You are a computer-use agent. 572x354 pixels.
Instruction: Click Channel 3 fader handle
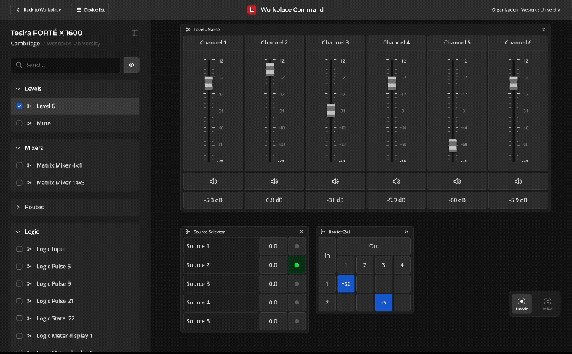coord(330,111)
